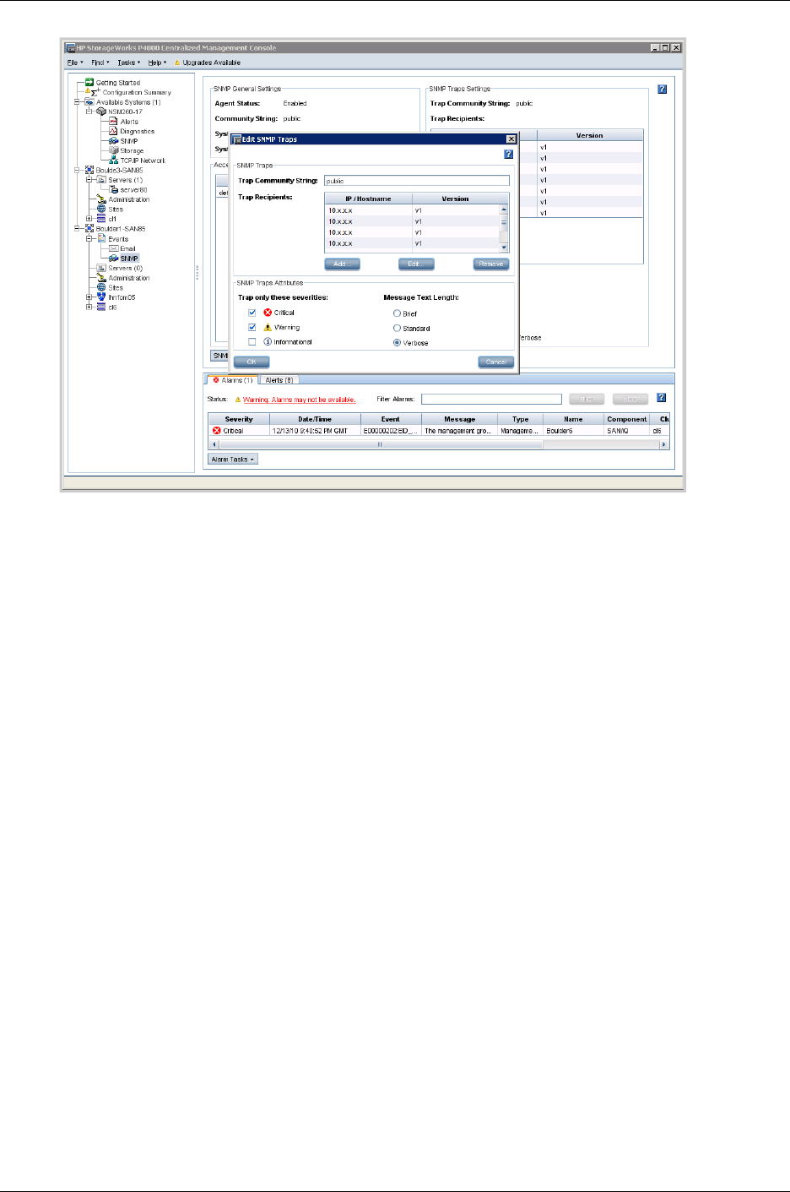Click the SNMP icon under NSM260-17
The width and height of the screenshot is (790, 1192).
(x=113, y=141)
